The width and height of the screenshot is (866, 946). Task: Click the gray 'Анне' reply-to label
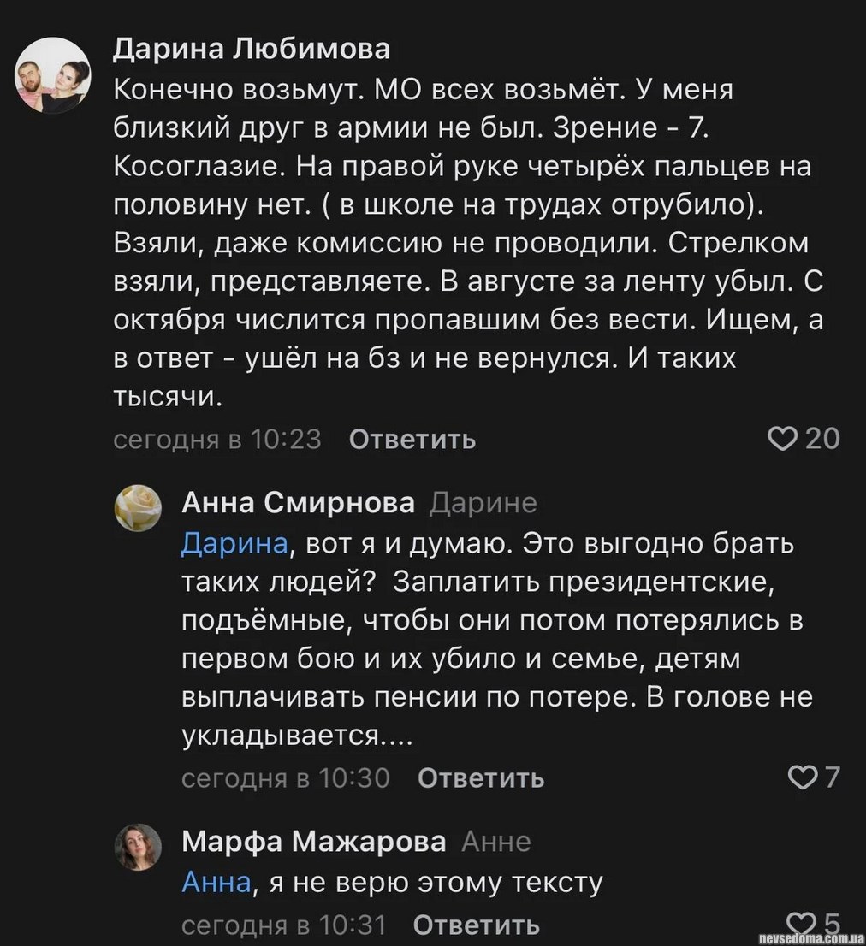tap(496, 843)
